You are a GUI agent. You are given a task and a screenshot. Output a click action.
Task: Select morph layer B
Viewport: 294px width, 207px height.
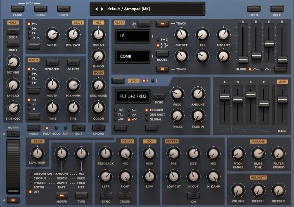pos(13,134)
